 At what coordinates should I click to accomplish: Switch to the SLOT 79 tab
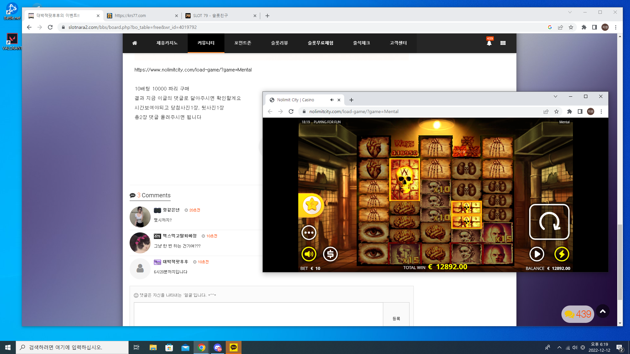pos(220,16)
